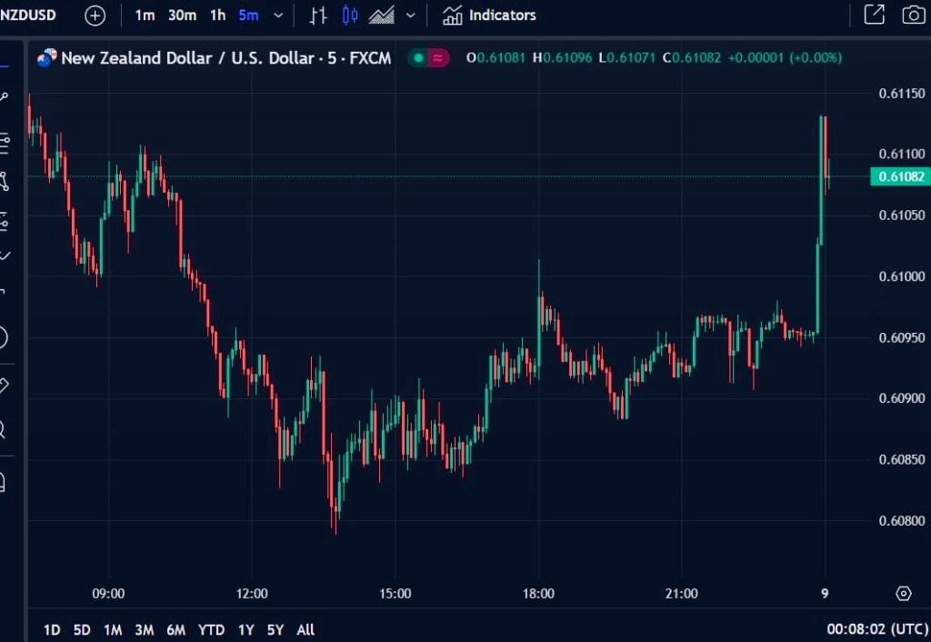Screen dimensions: 931x642
Task: Click the 0.61082 current price label
Action: pyautogui.click(x=896, y=176)
